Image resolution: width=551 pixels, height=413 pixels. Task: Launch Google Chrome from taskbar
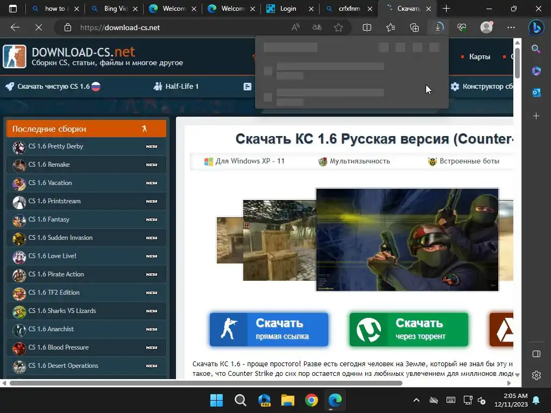click(312, 400)
